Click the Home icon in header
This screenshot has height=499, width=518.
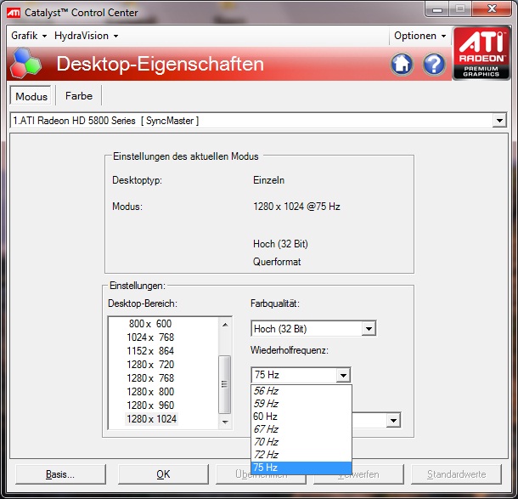(x=402, y=64)
